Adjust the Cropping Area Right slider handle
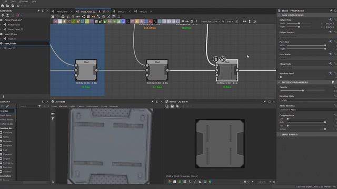Screen dimensions: 337x189 pos(325,122)
